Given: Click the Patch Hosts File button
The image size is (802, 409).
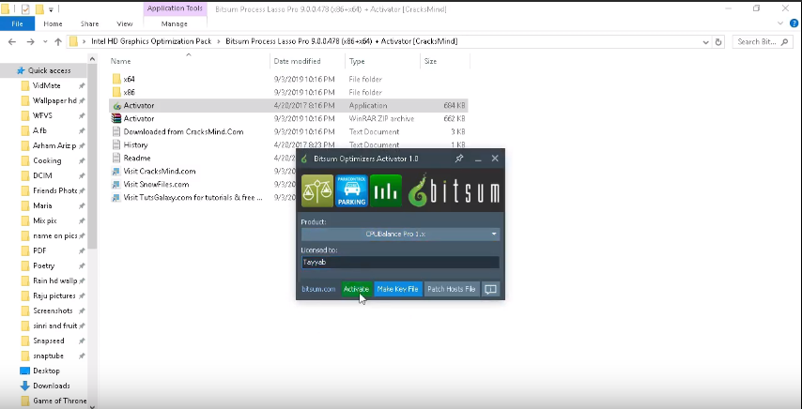Looking at the screenshot, I should point(452,289).
